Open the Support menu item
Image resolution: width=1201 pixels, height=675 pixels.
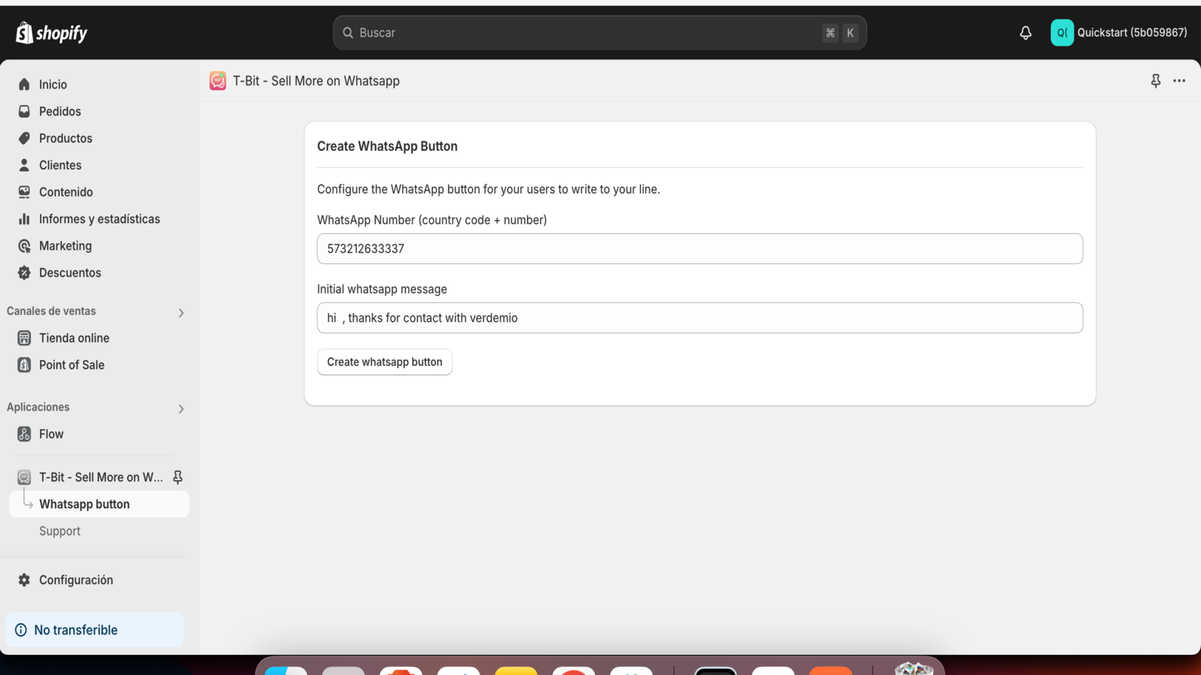point(60,532)
